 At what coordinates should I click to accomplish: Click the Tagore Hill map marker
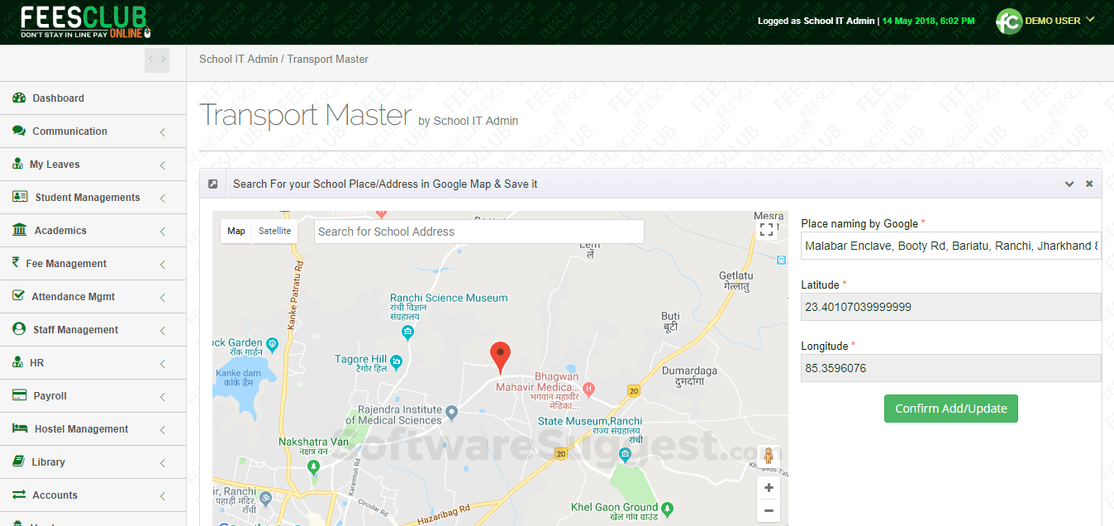tap(396, 361)
